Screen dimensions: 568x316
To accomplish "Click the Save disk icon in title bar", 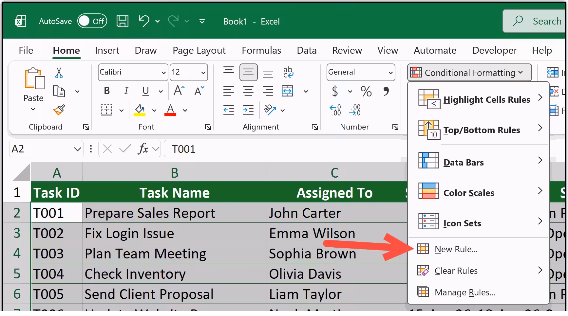I will coord(123,21).
